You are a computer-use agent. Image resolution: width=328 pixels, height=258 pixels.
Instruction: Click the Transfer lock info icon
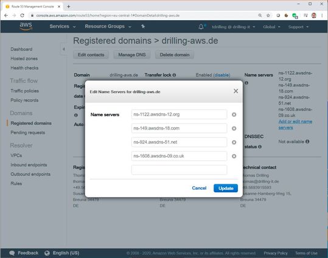pos(174,75)
